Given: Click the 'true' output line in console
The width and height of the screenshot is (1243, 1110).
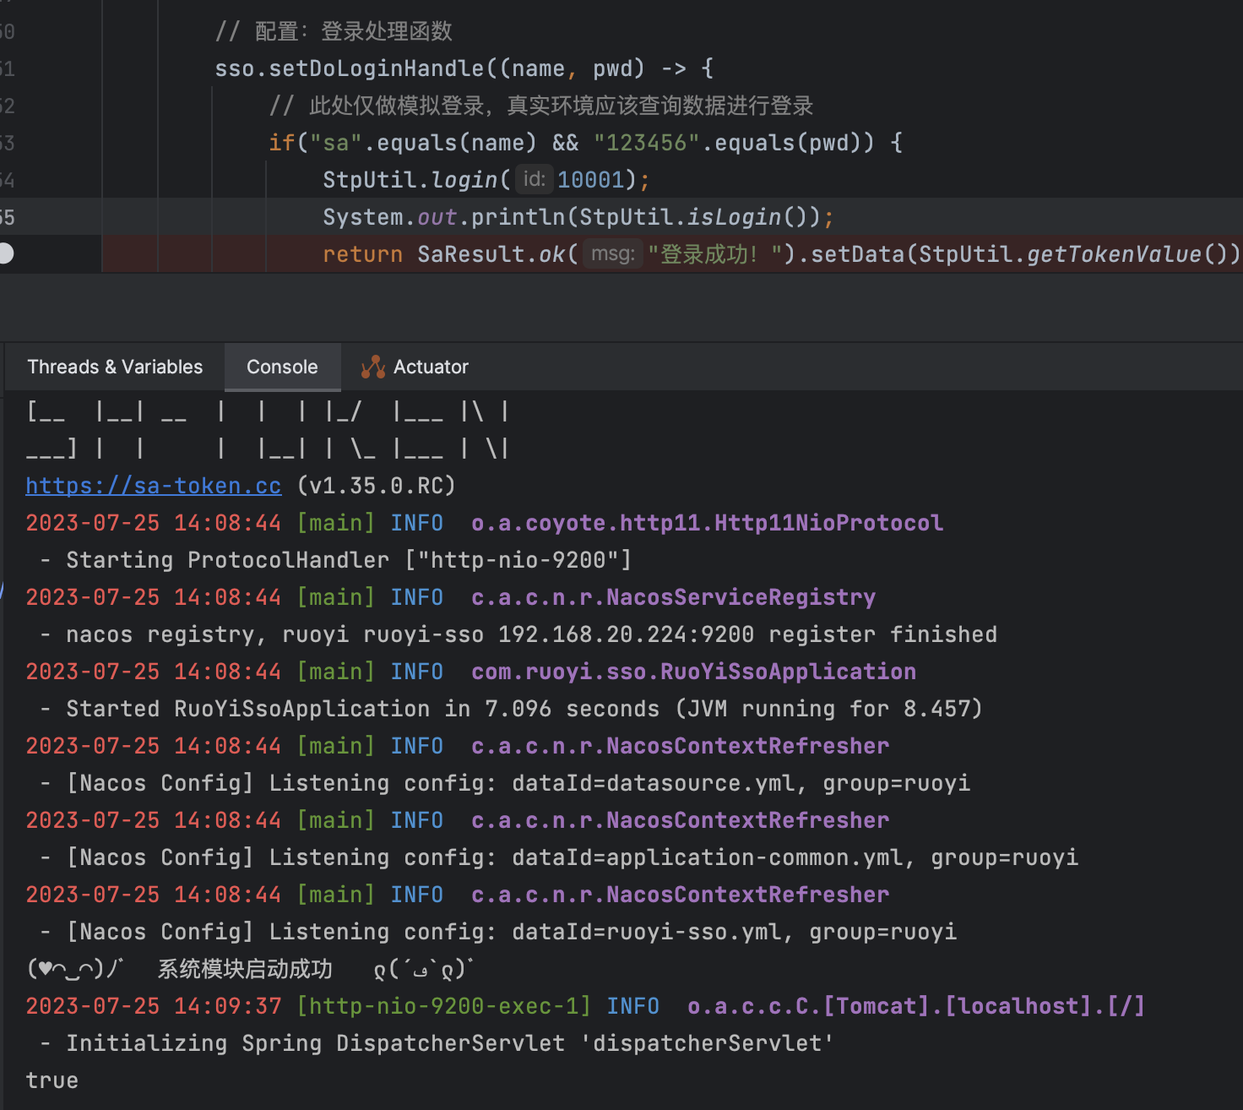Looking at the screenshot, I should coord(51,1080).
